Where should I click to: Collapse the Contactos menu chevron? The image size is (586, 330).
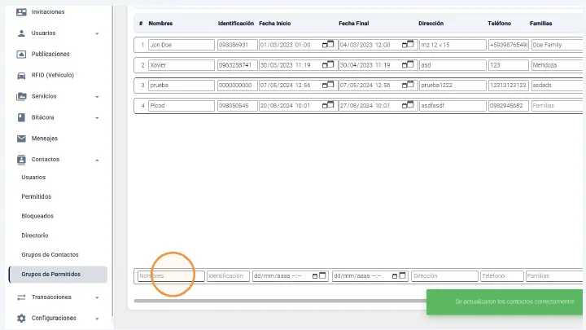click(x=97, y=161)
